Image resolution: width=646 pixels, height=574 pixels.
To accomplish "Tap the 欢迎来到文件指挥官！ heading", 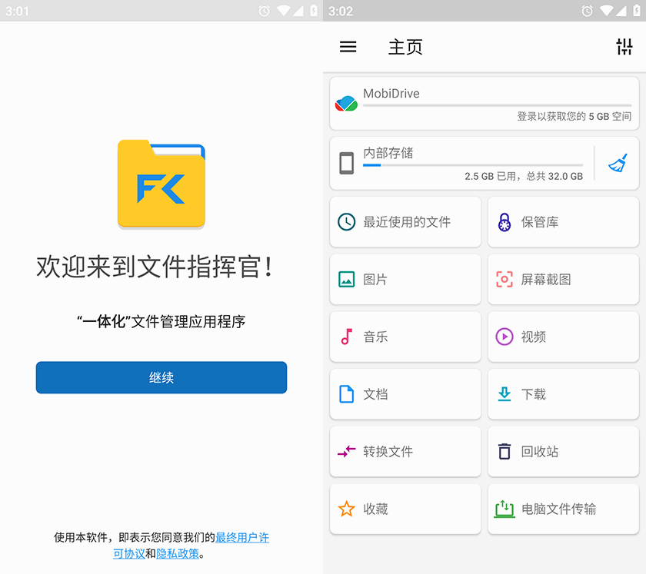I will (x=155, y=267).
